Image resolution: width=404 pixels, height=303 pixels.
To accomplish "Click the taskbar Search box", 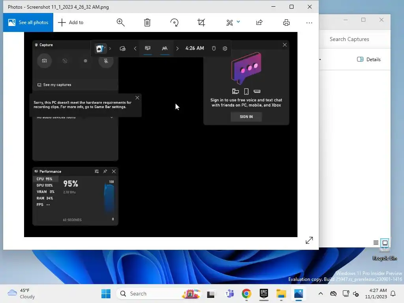I will point(159,294).
